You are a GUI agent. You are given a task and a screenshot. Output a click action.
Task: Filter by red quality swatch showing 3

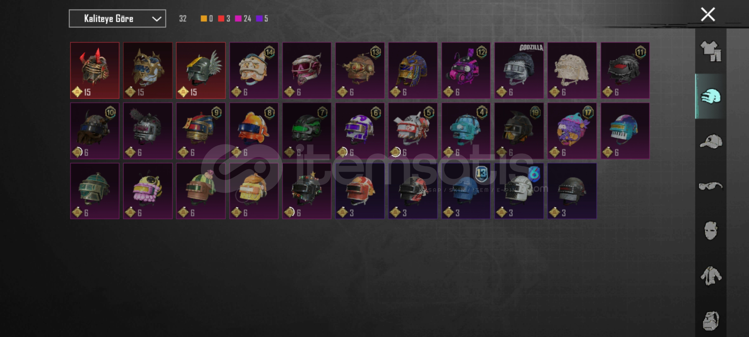tap(224, 18)
